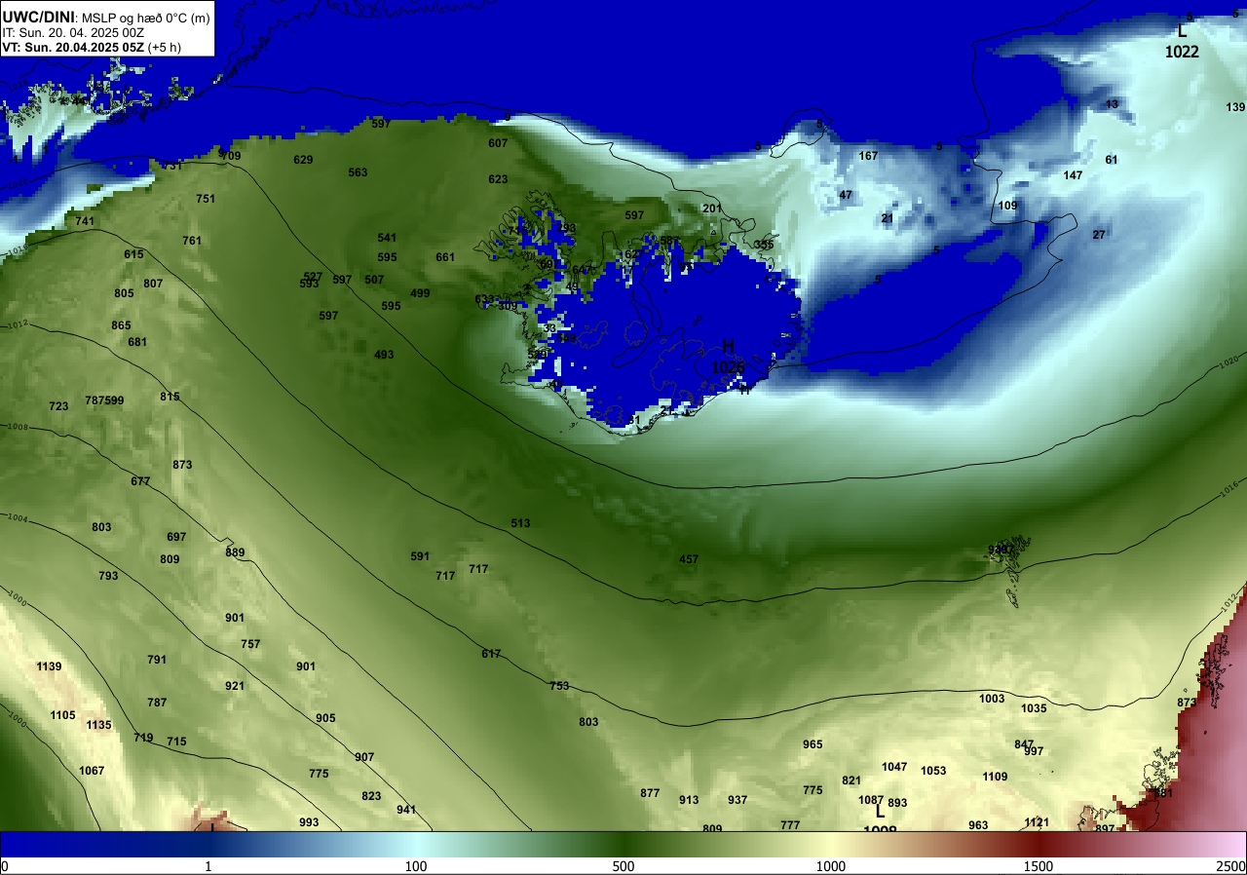This screenshot has height=875, width=1247.
Task: Click the height value 1067
Action: [92, 771]
